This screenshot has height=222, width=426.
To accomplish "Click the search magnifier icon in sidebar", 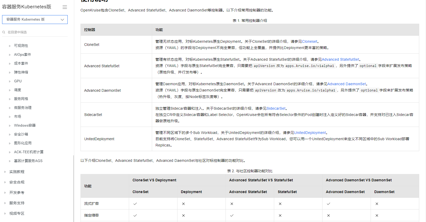I will 4,32.
